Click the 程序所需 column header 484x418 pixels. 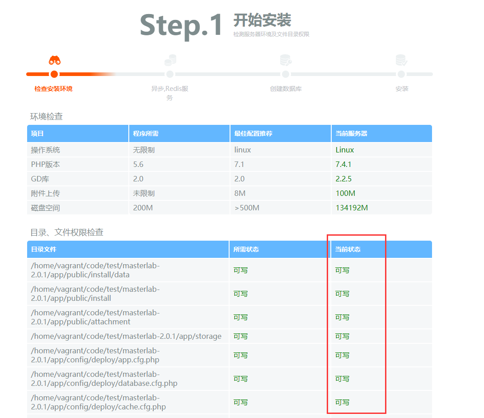179,133
